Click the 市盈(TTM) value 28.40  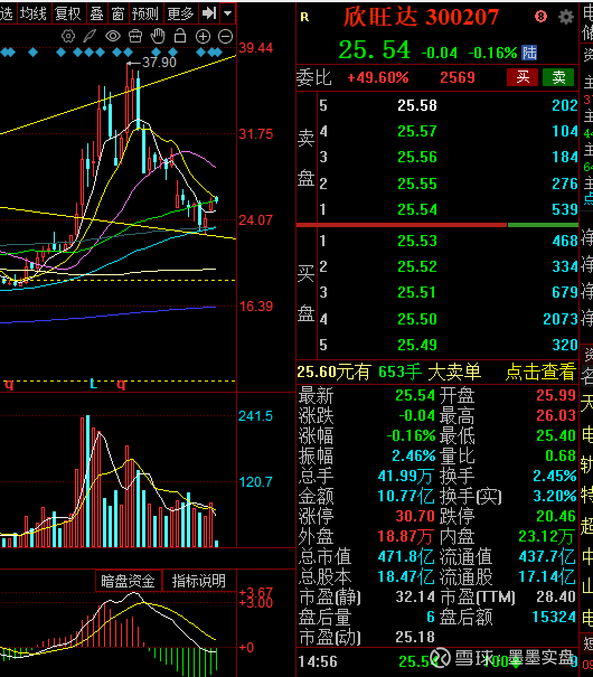click(x=556, y=596)
